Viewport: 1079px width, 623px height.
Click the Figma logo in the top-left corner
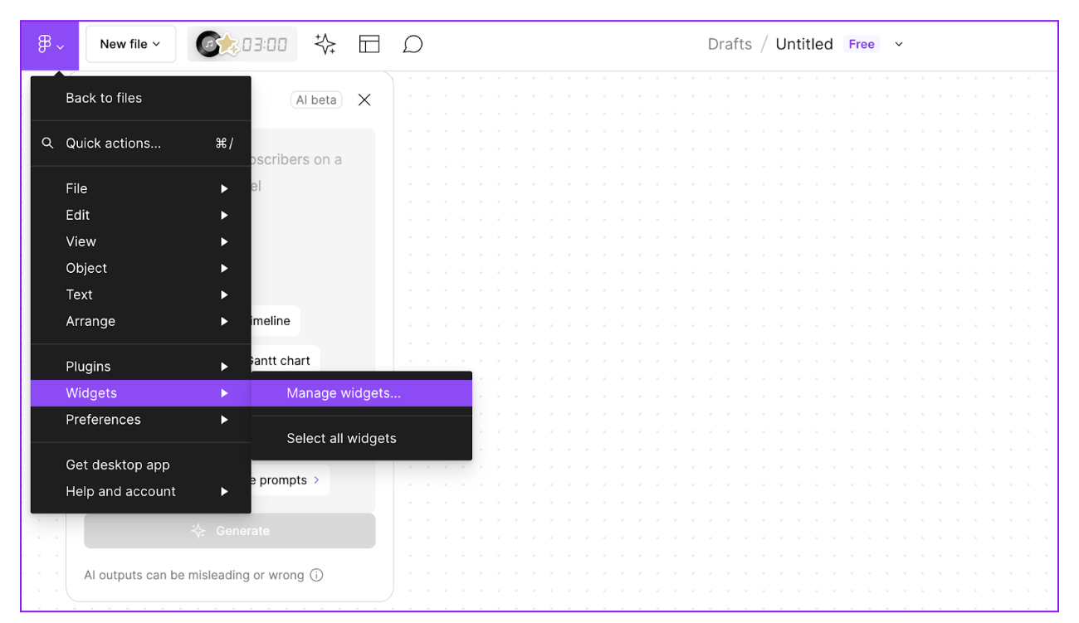pyautogui.click(x=46, y=44)
